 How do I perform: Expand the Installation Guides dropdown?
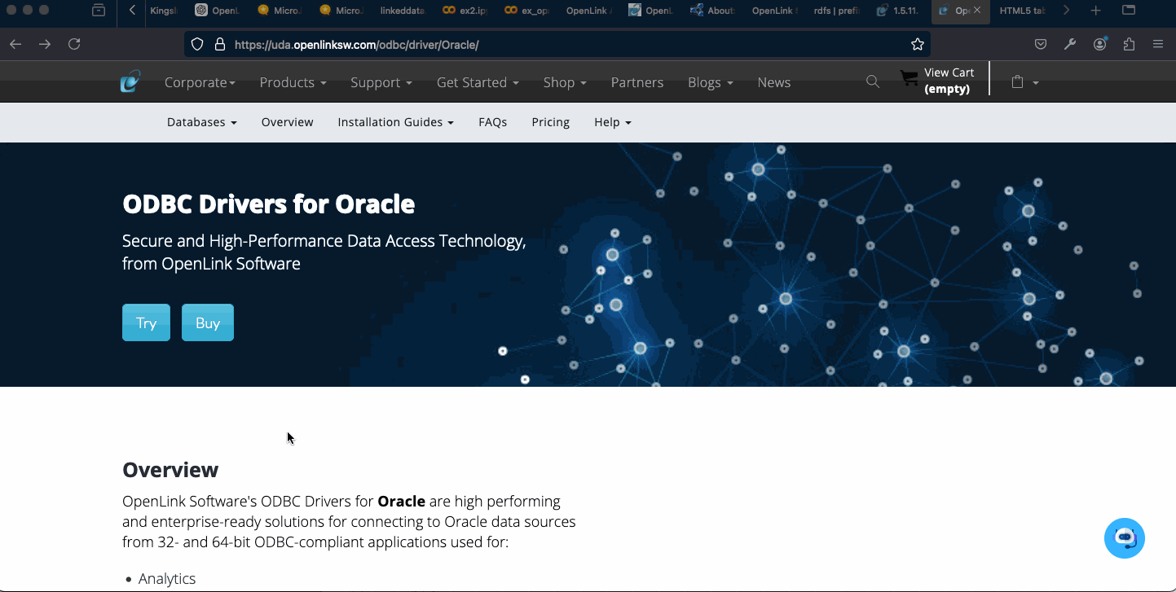click(x=396, y=122)
